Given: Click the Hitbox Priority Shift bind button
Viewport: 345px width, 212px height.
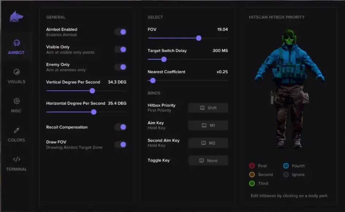Looking at the screenshot, I should click(208, 108).
